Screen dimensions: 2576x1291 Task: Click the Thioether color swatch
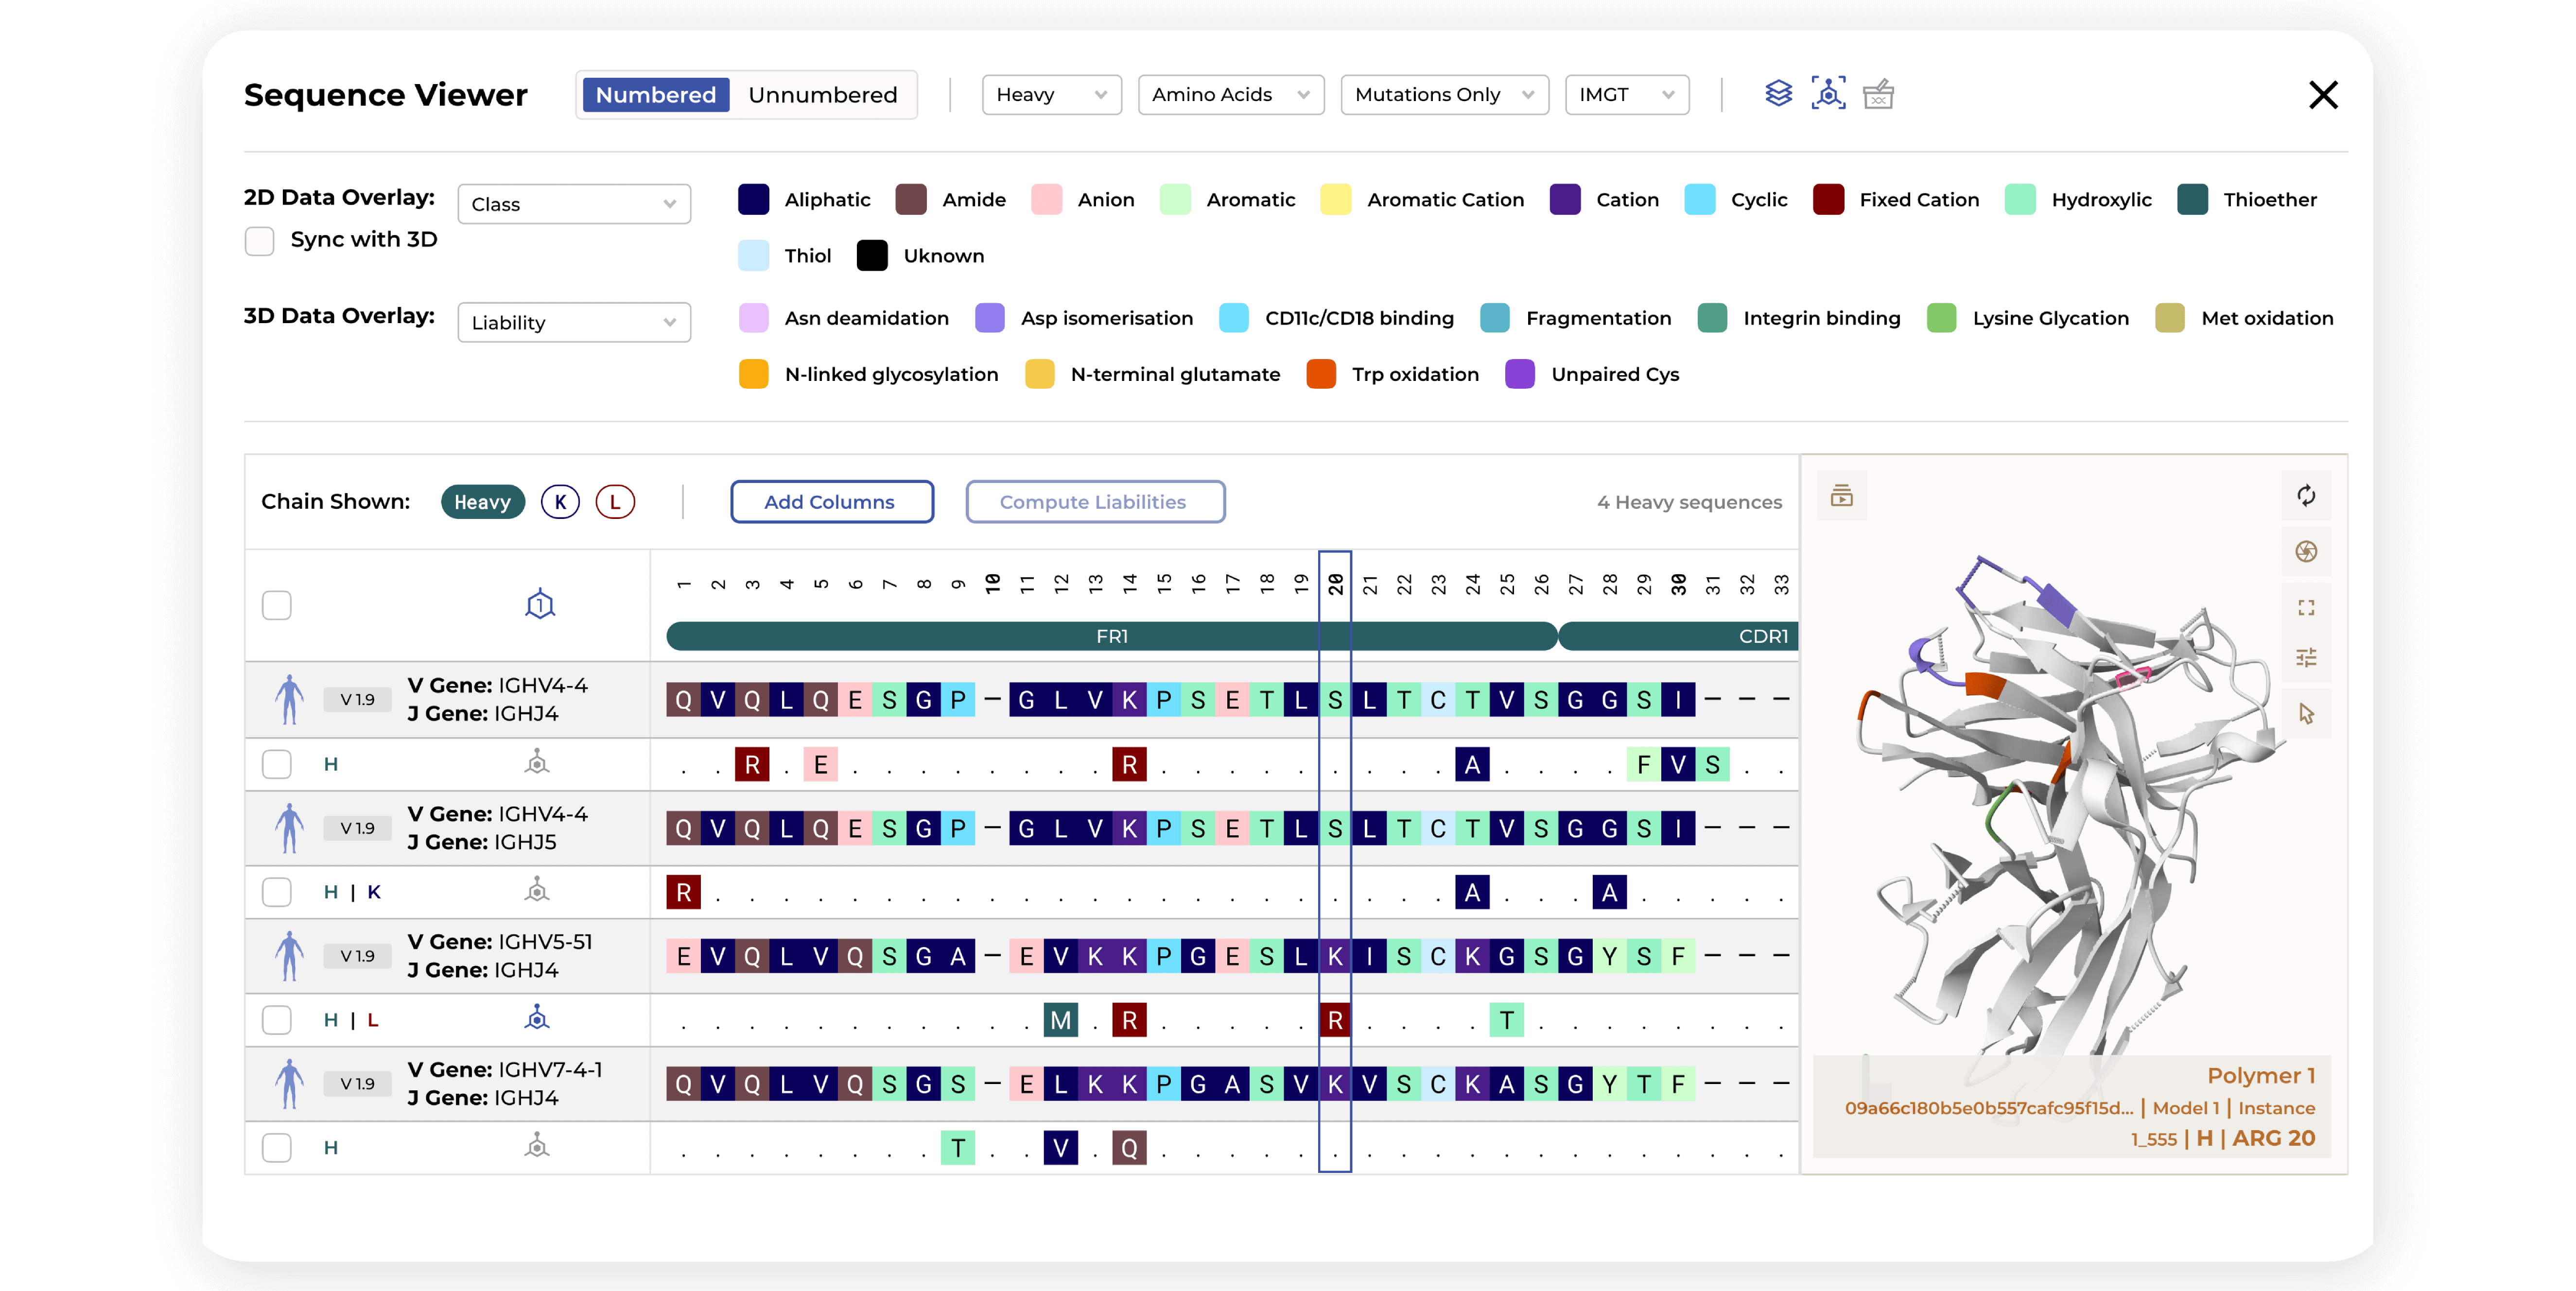click(x=2192, y=200)
